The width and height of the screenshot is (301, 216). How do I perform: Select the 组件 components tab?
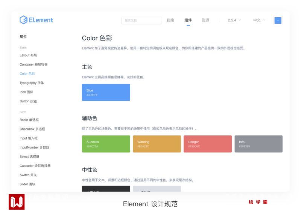pyautogui.click(x=188, y=20)
